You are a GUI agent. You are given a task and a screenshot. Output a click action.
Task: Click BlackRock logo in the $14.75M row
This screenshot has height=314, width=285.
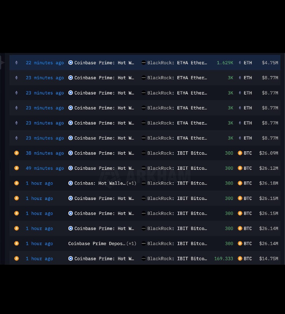[143, 259]
